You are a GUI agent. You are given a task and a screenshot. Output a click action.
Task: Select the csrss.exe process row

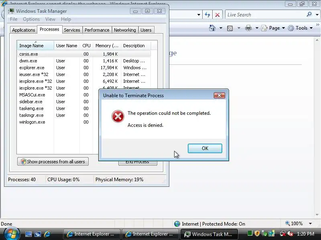pos(84,54)
